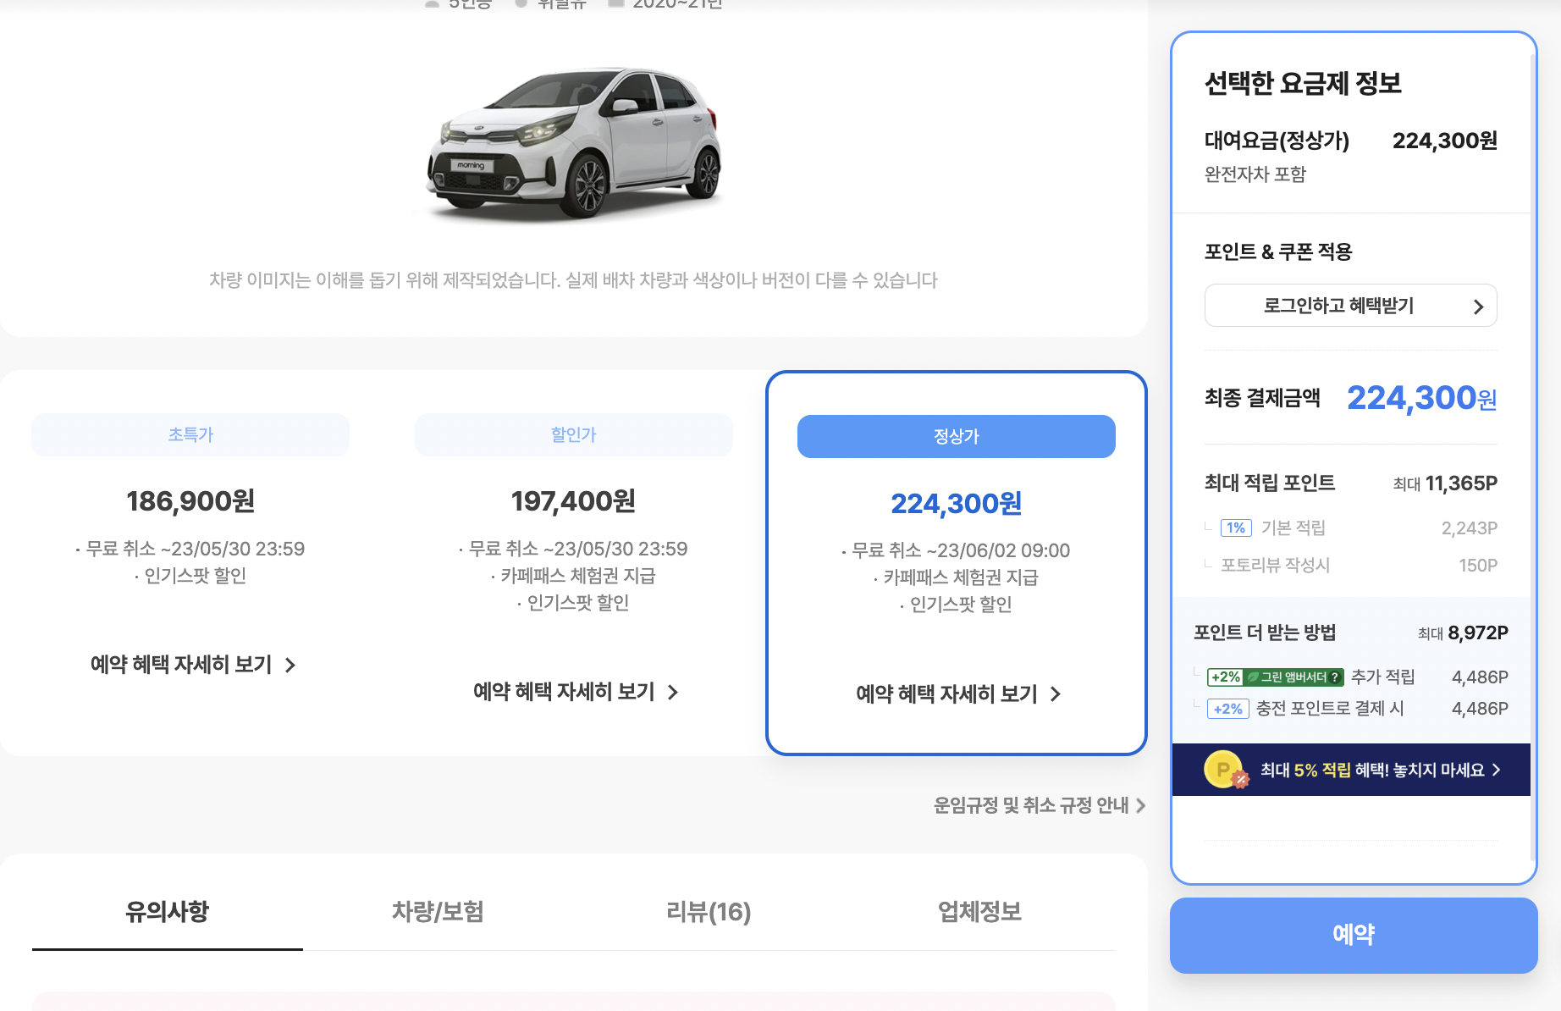The height and width of the screenshot is (1011, 1561).
Task: Expand 예약 혜택 자세히 보기 under 정상가
Action: click(x=956, y=694)
